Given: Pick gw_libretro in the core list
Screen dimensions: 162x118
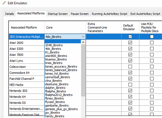Looking at the screenshot, I should [x=63, y=113].
